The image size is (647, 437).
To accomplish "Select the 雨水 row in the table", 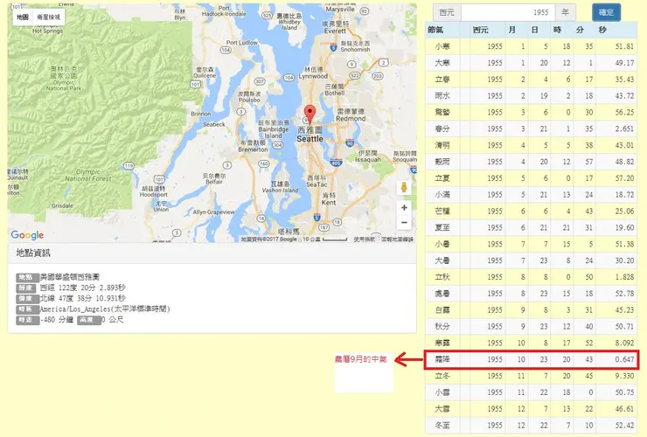I will (531, 96).
